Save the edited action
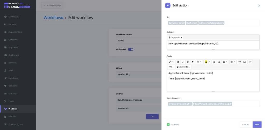 click(257, 125)
